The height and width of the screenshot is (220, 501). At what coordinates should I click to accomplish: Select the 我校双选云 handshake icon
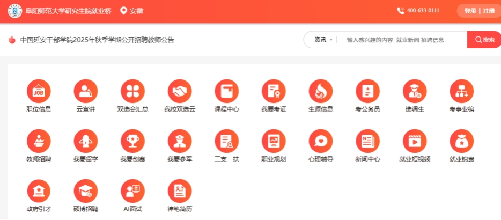(180, 91)
